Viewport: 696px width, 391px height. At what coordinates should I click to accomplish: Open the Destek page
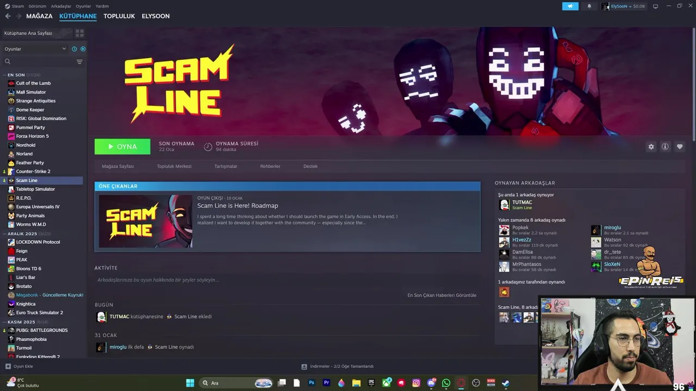pos(310,166)
